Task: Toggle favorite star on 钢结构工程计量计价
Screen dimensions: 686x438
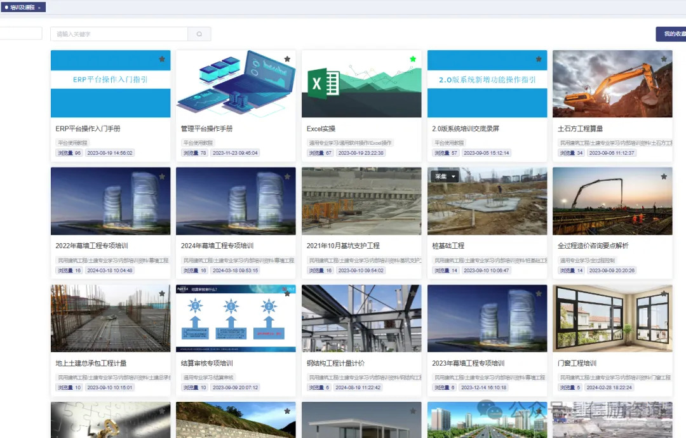Action: coord(413,294)
